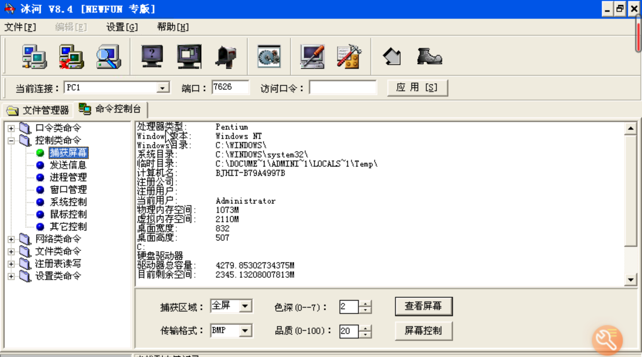
Task: Click the 冰河 title bar app icon
Action: pos(9,9)
